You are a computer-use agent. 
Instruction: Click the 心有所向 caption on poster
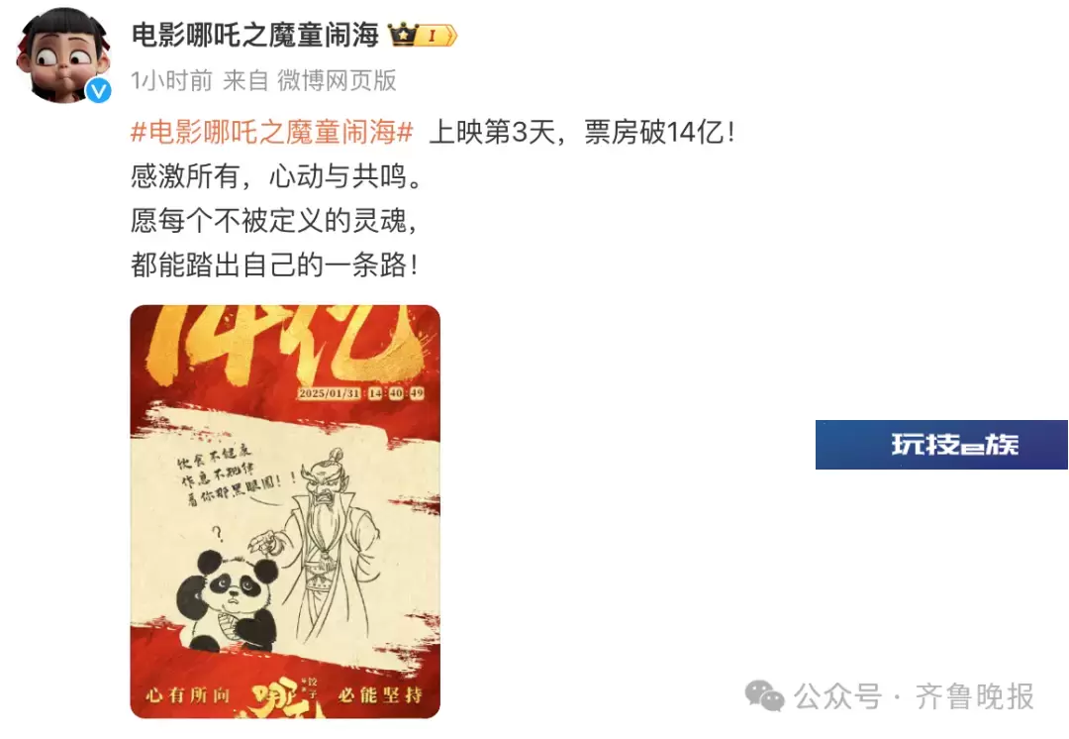coord(187,695)
